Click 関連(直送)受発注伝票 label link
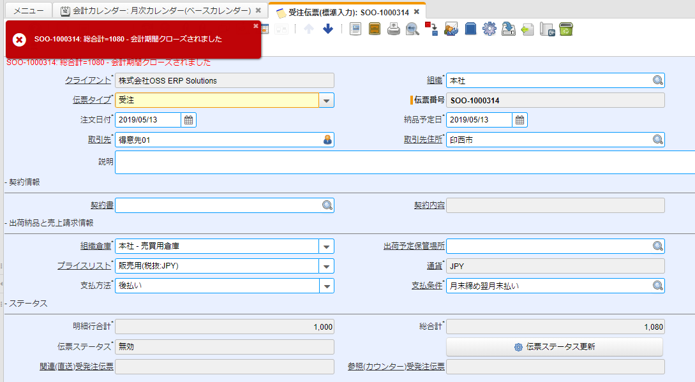 [x=76, y=367]
